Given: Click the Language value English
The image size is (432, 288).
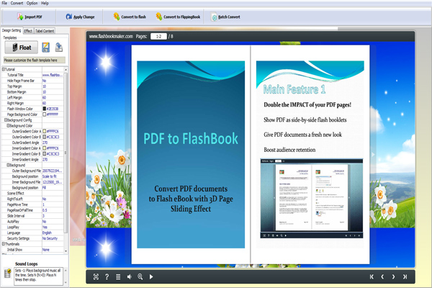Looking at the screenshot, I should [x=53, y=233].
